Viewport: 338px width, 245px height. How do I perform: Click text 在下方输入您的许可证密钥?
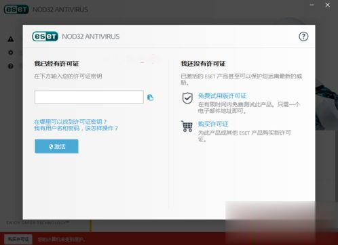point(68,76)
